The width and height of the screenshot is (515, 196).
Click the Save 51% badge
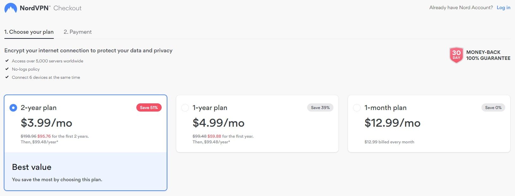[x=149, y=107]
